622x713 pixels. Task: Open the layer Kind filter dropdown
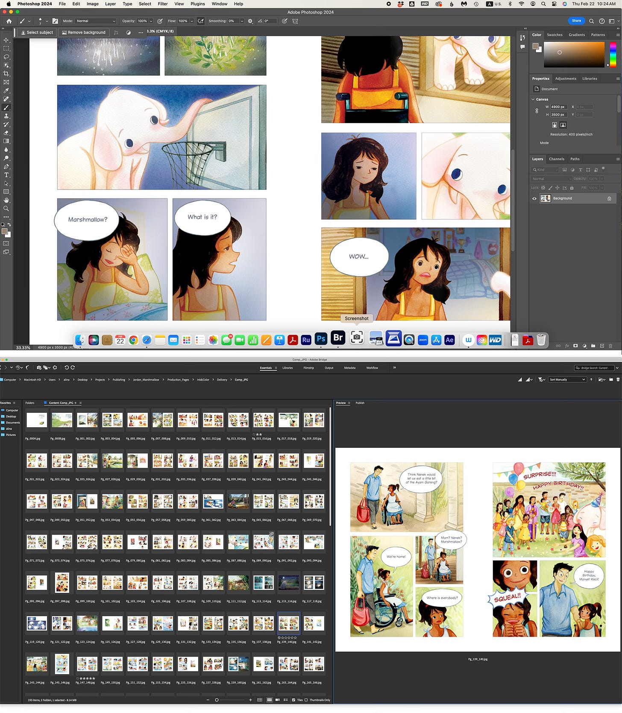pyautogui.click(x=546, y=170)
